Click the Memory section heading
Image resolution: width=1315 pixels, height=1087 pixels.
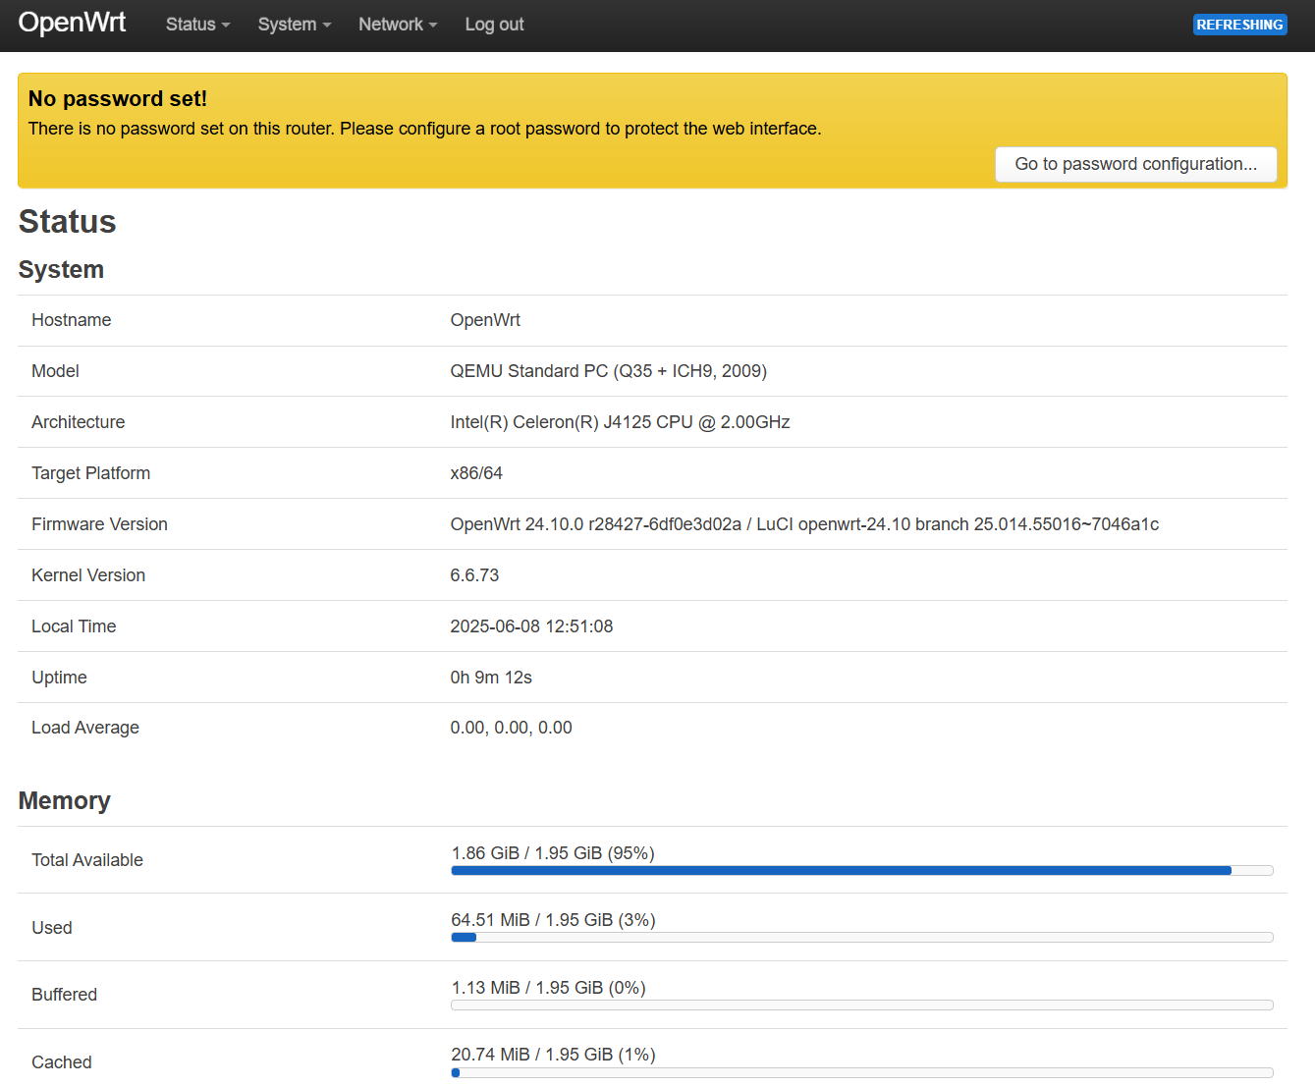64,801
